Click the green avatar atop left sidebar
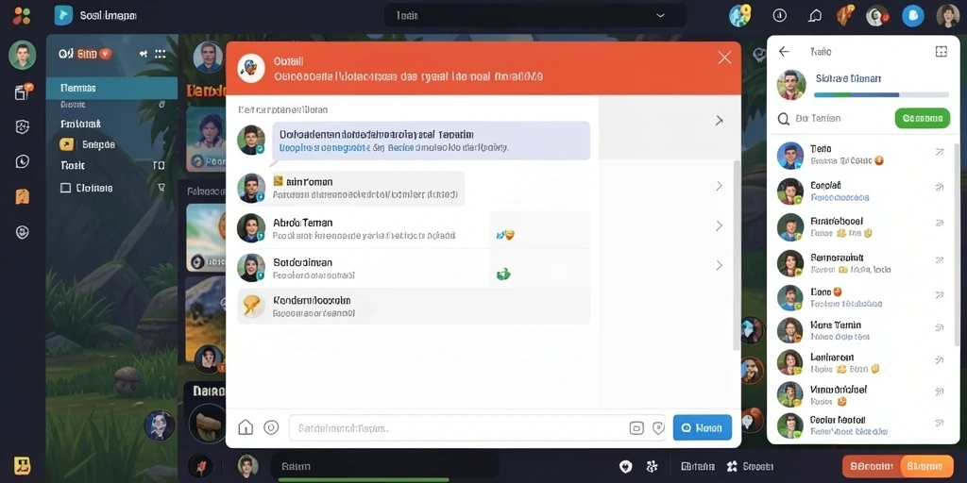 tap(23, 56)
